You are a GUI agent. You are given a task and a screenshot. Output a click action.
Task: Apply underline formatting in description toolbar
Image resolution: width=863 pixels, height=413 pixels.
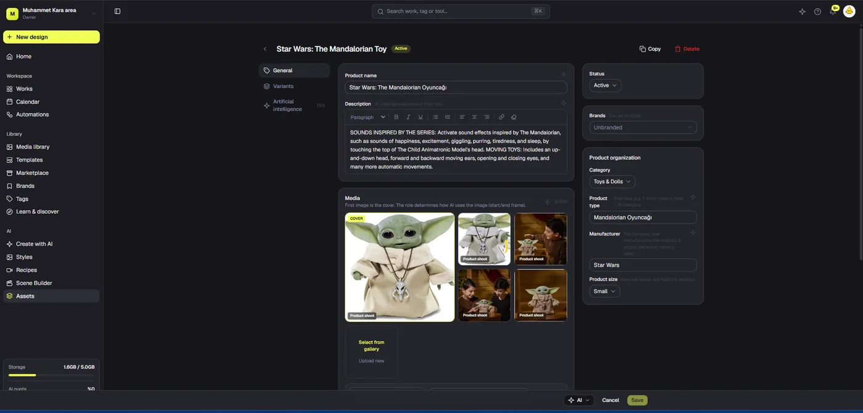420,117
